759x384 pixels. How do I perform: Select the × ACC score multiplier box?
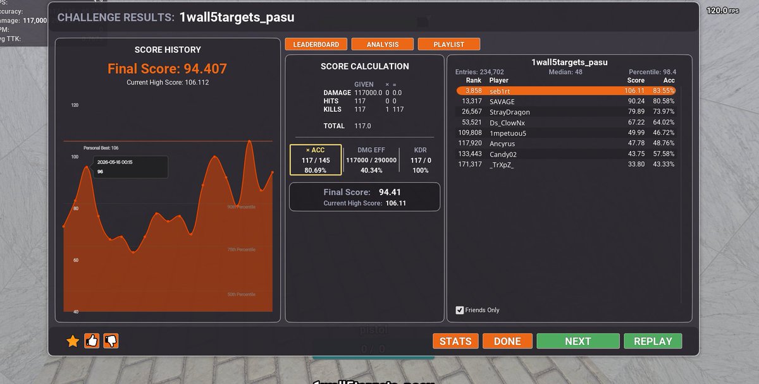click(316, 160)
